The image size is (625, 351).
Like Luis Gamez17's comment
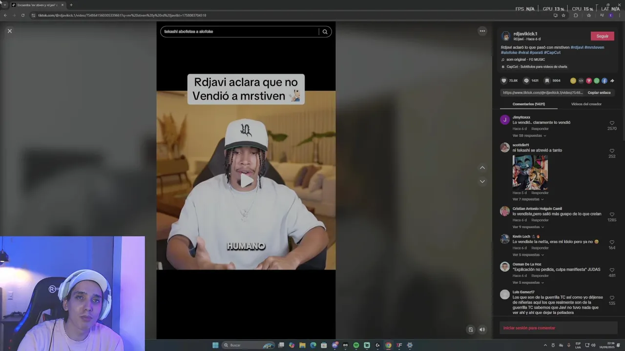point(612,298)
